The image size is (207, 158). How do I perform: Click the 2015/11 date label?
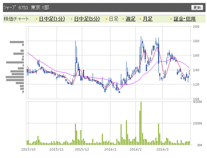(56, 149)
